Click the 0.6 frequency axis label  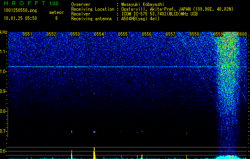(3, 151)
